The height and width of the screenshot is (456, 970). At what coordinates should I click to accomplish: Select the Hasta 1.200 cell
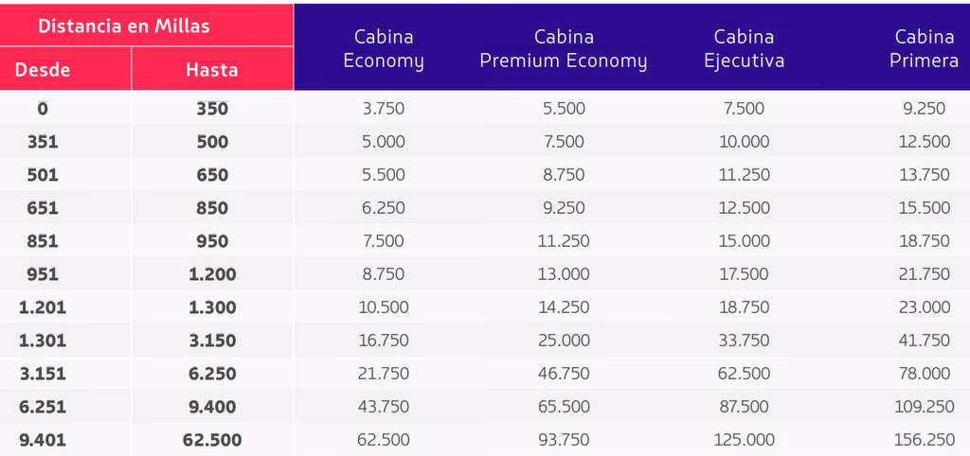(212, 274)
